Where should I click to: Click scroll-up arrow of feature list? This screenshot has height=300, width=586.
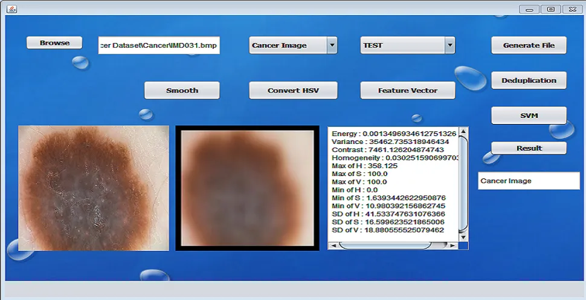coord(463,131)
